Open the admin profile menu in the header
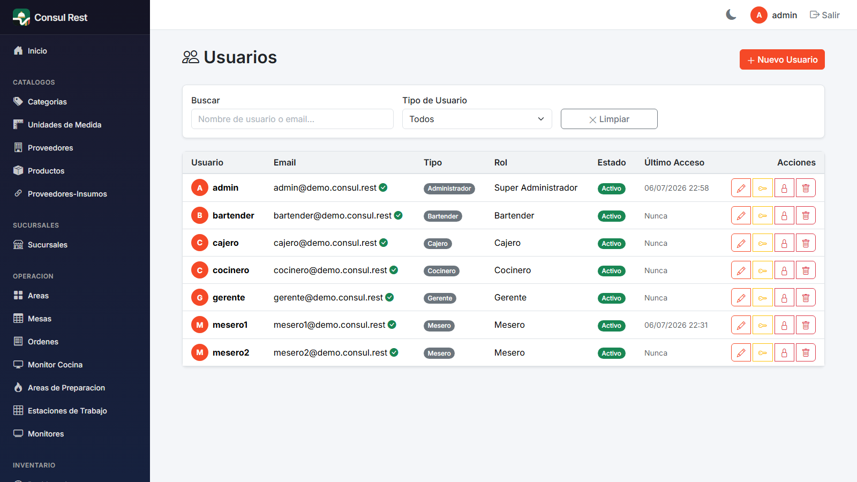Viewport: 857px width, 482px height. coord(773,15)
